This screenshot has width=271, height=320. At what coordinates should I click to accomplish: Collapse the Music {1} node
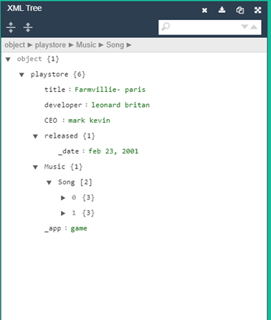pyautogui.click(x=35, y=167)
